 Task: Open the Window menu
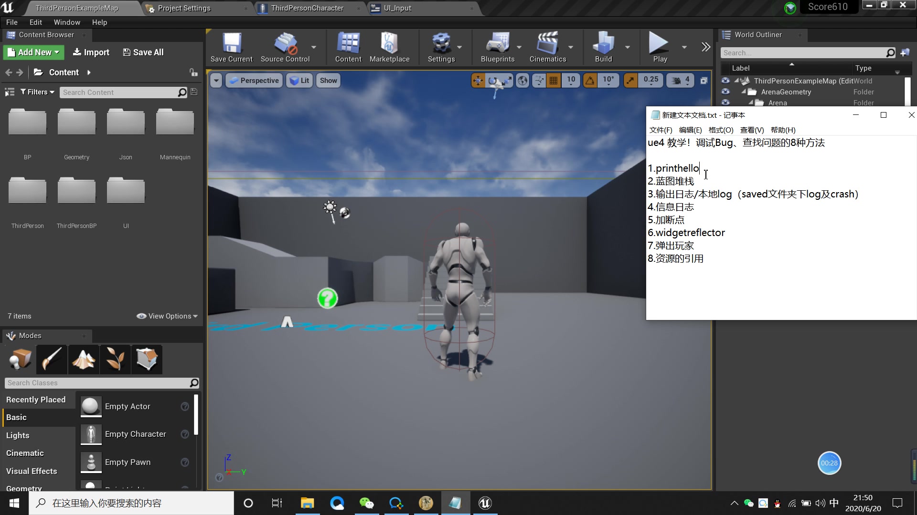67,22
